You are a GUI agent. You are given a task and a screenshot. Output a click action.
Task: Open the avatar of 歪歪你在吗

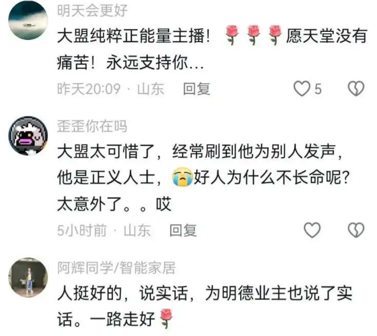coord(28,136)
